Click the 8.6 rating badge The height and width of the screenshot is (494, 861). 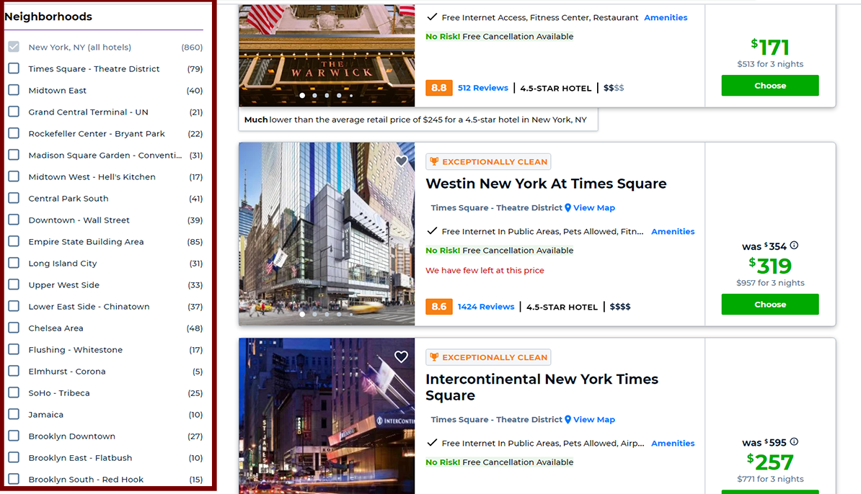coord(438,307)
